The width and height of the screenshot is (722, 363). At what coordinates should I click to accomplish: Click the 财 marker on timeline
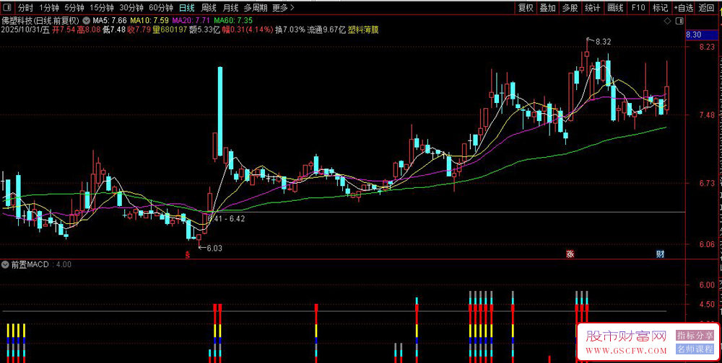(x=661, y=254)
